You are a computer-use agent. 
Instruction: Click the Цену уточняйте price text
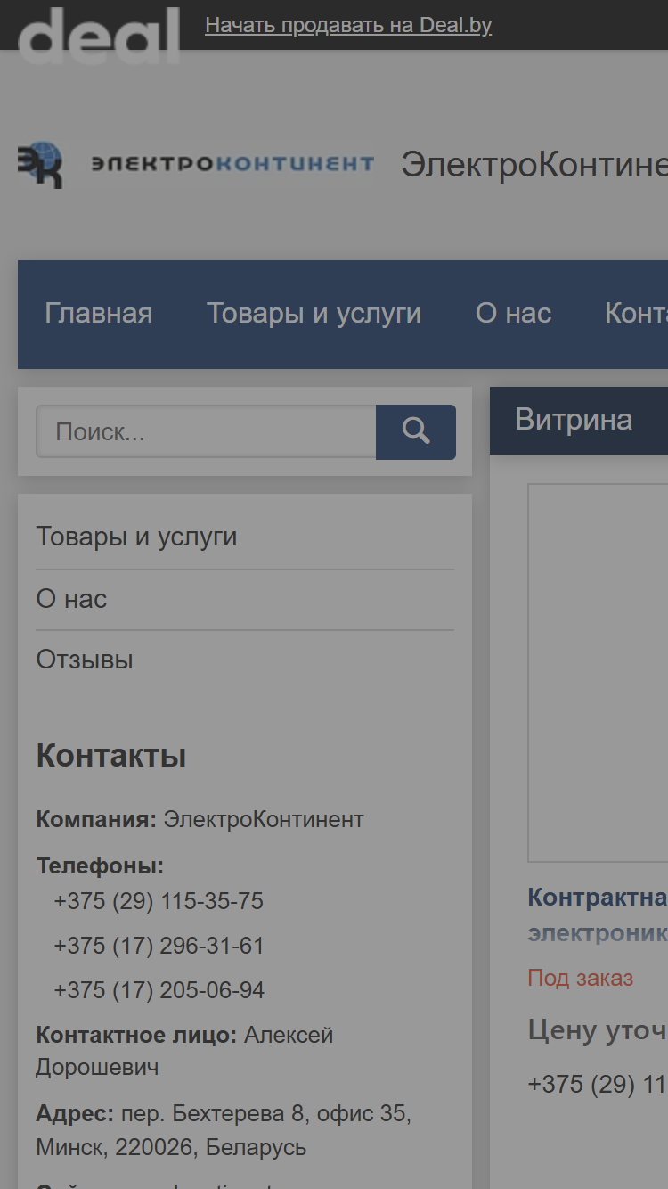click(x=598, y=1030)
